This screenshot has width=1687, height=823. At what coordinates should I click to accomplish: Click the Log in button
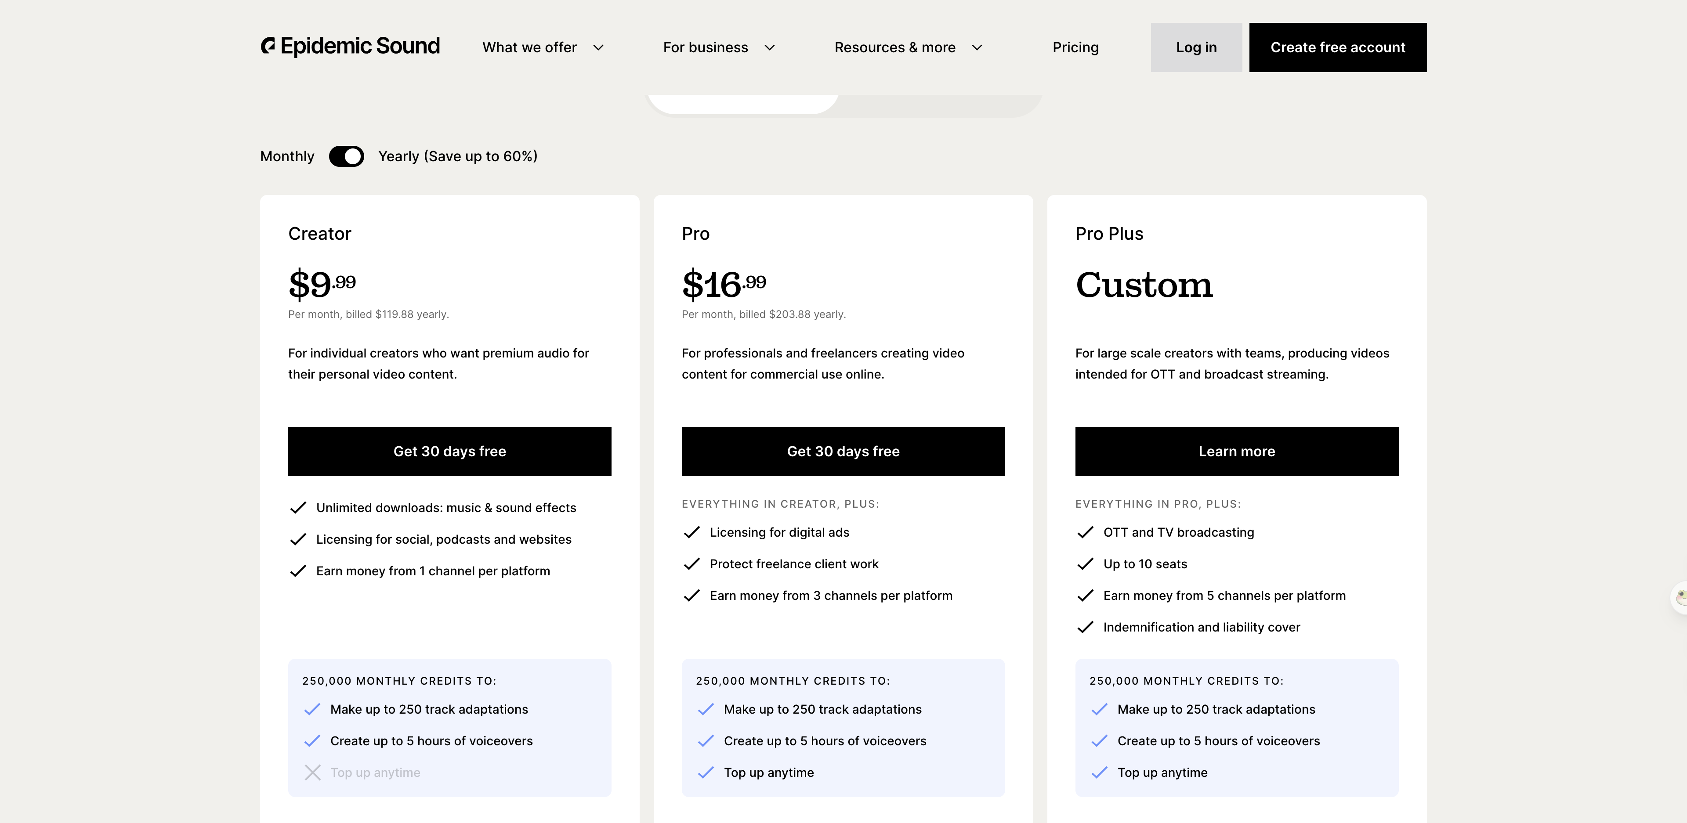pos(1196,47)
